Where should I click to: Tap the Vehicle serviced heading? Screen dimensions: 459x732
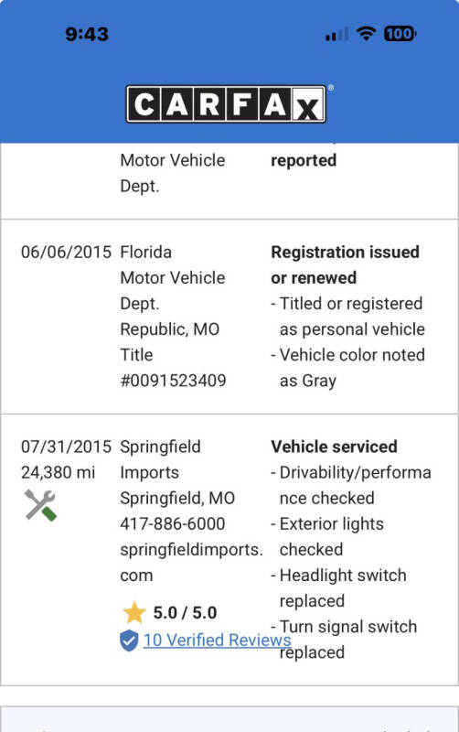pos(334,447)
